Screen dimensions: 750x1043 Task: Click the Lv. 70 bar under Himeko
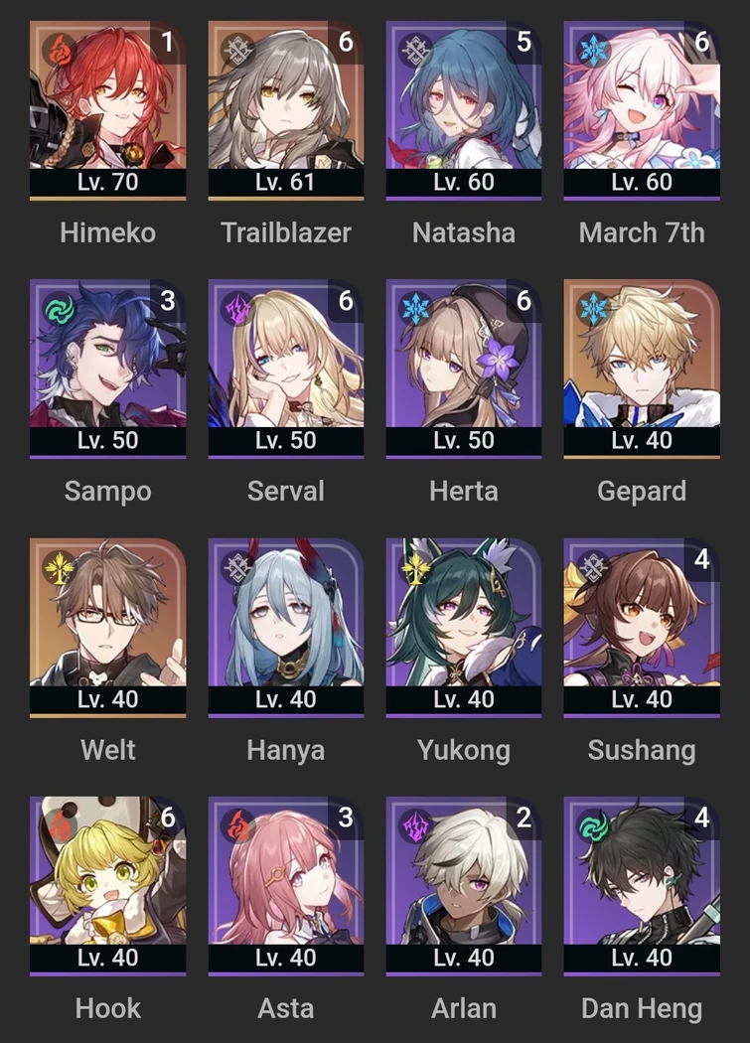[x=108, y=182]
